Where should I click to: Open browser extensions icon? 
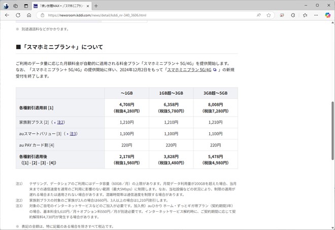(x=293, y=15)
